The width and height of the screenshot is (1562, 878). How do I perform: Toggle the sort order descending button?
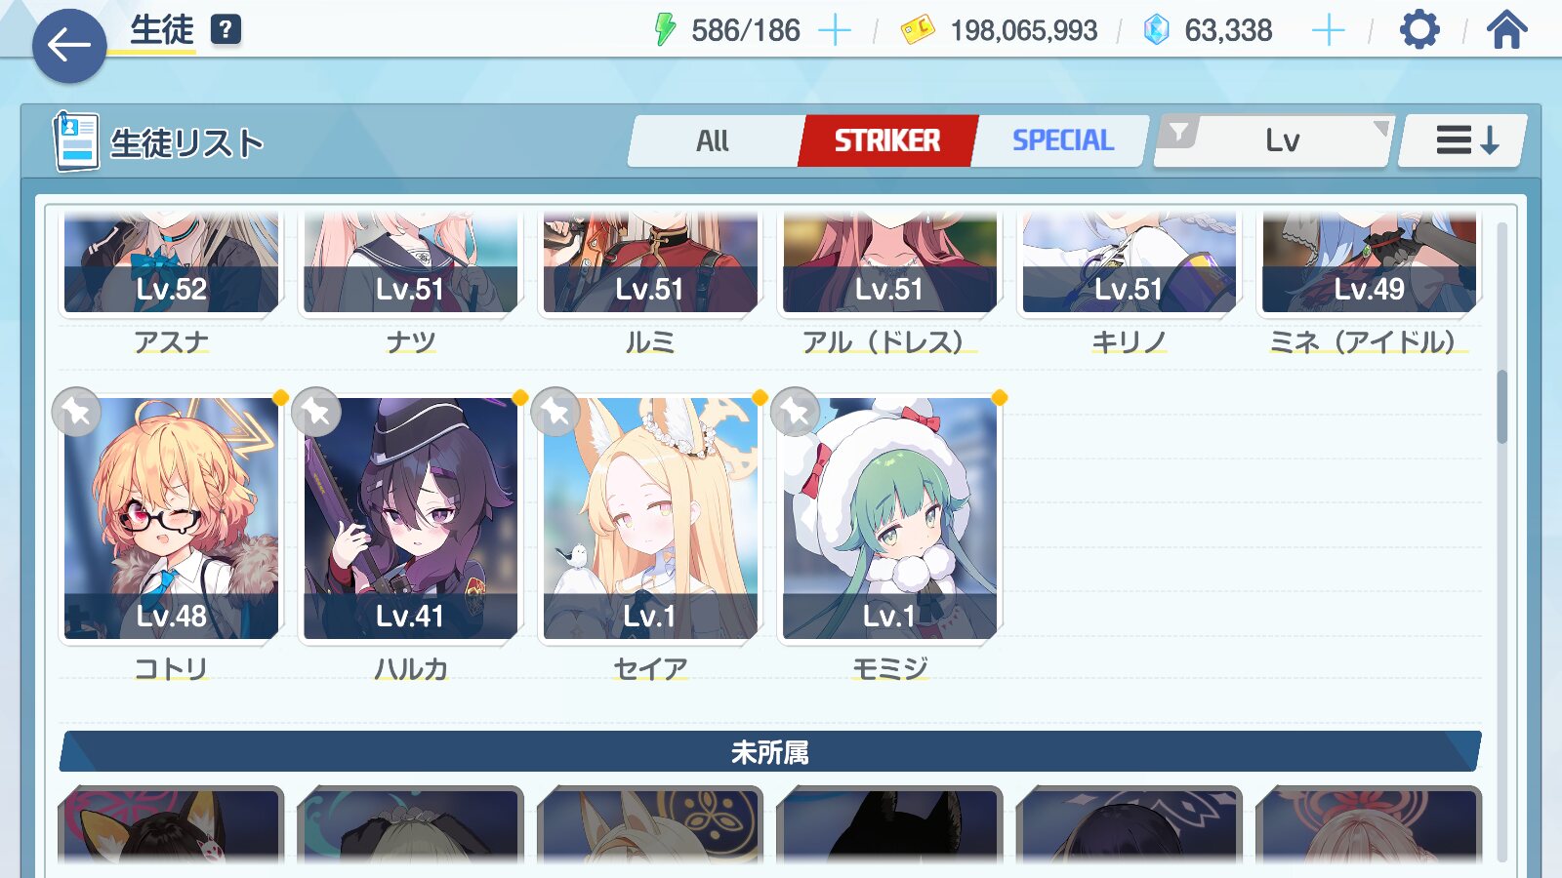(1464, 140)
